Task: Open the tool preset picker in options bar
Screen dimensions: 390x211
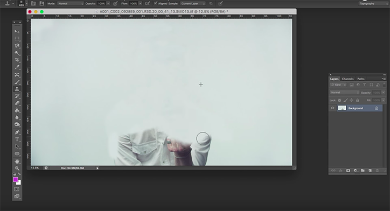Action: tap(9, 3)
